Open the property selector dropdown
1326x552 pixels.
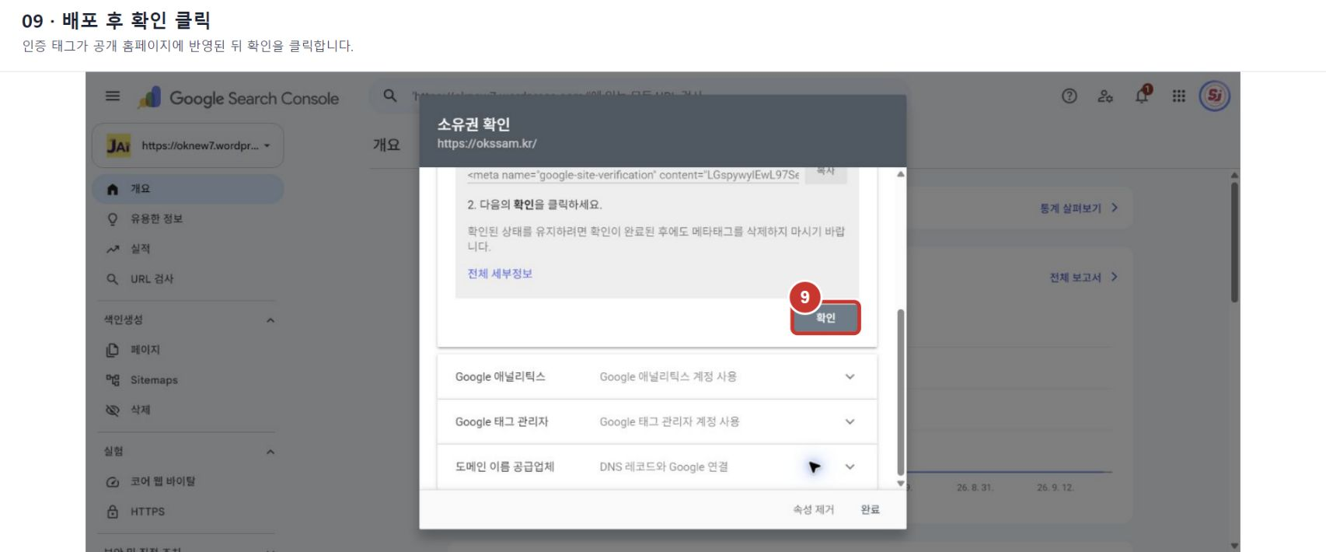(x=188, y=145)
